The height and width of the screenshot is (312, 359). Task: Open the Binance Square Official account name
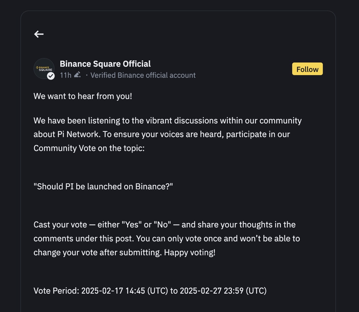tap(105, 64)
